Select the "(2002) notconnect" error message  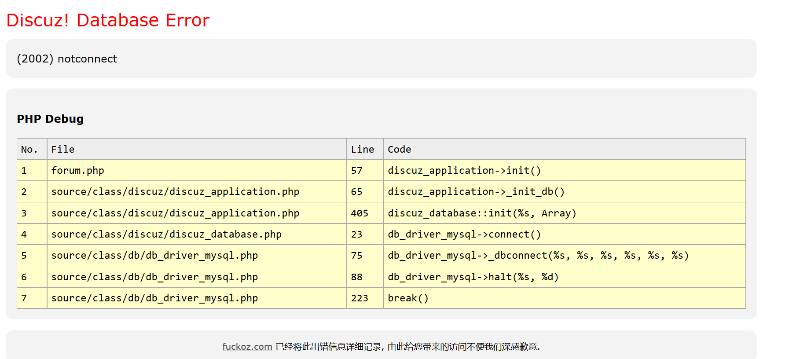pos(67,59)
